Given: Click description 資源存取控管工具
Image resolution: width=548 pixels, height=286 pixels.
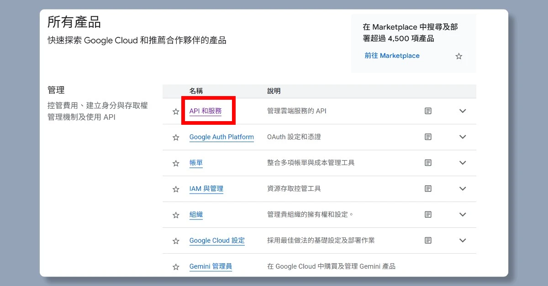Looking at the screenshot, I should pos(294,189).
